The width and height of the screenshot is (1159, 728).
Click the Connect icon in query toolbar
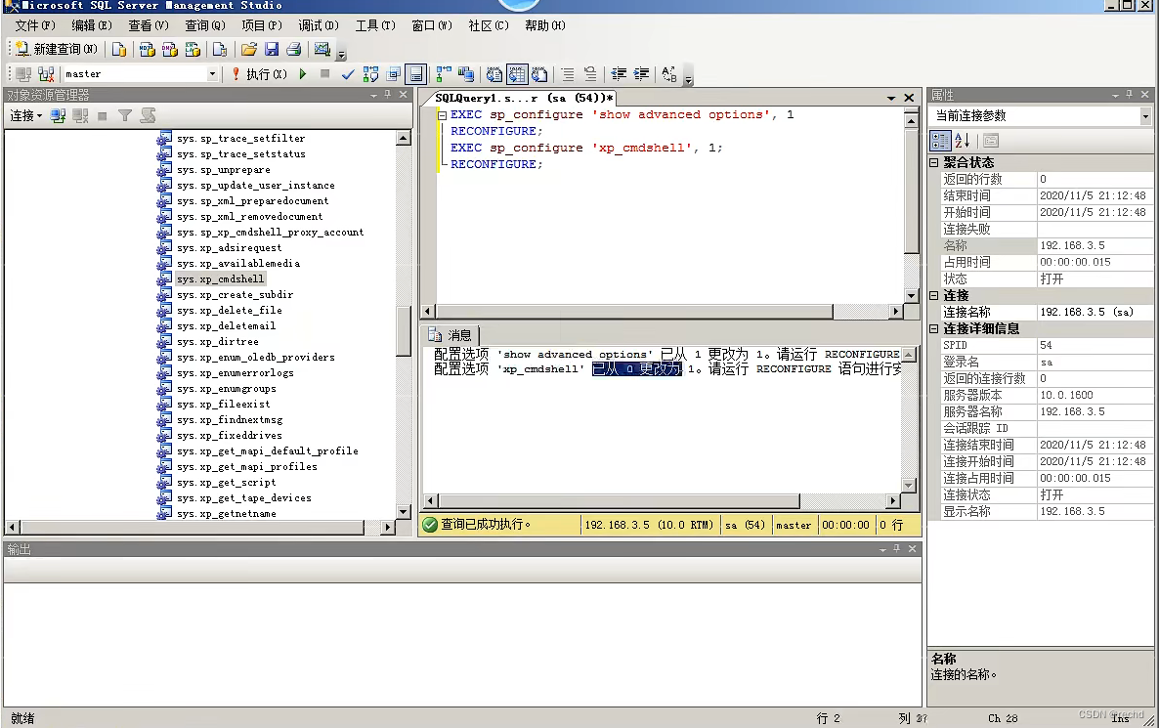click(x=23, y=74)
